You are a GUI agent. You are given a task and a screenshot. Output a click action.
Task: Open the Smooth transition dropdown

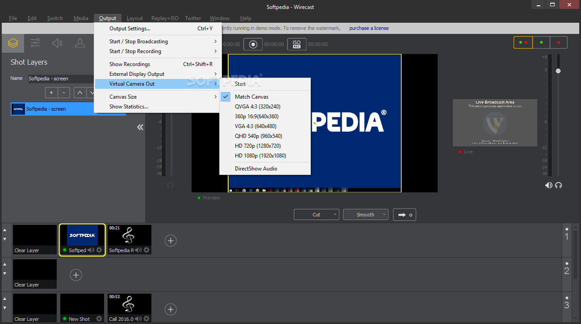[366, 215]
